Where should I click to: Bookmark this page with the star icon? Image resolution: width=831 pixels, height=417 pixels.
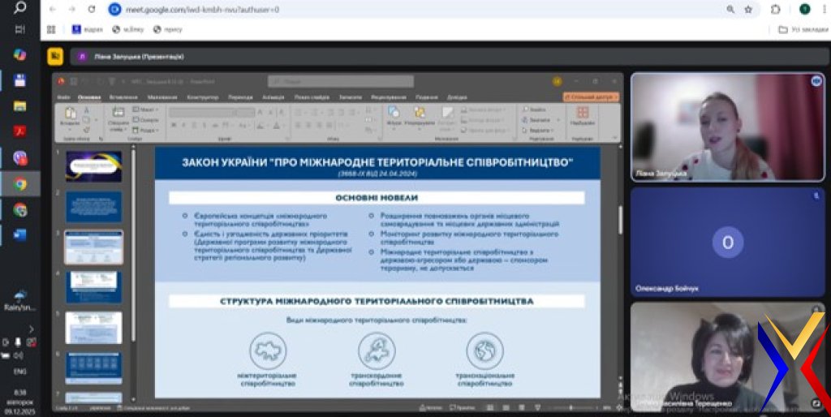(748, 9)
